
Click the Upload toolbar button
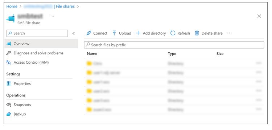121,33
